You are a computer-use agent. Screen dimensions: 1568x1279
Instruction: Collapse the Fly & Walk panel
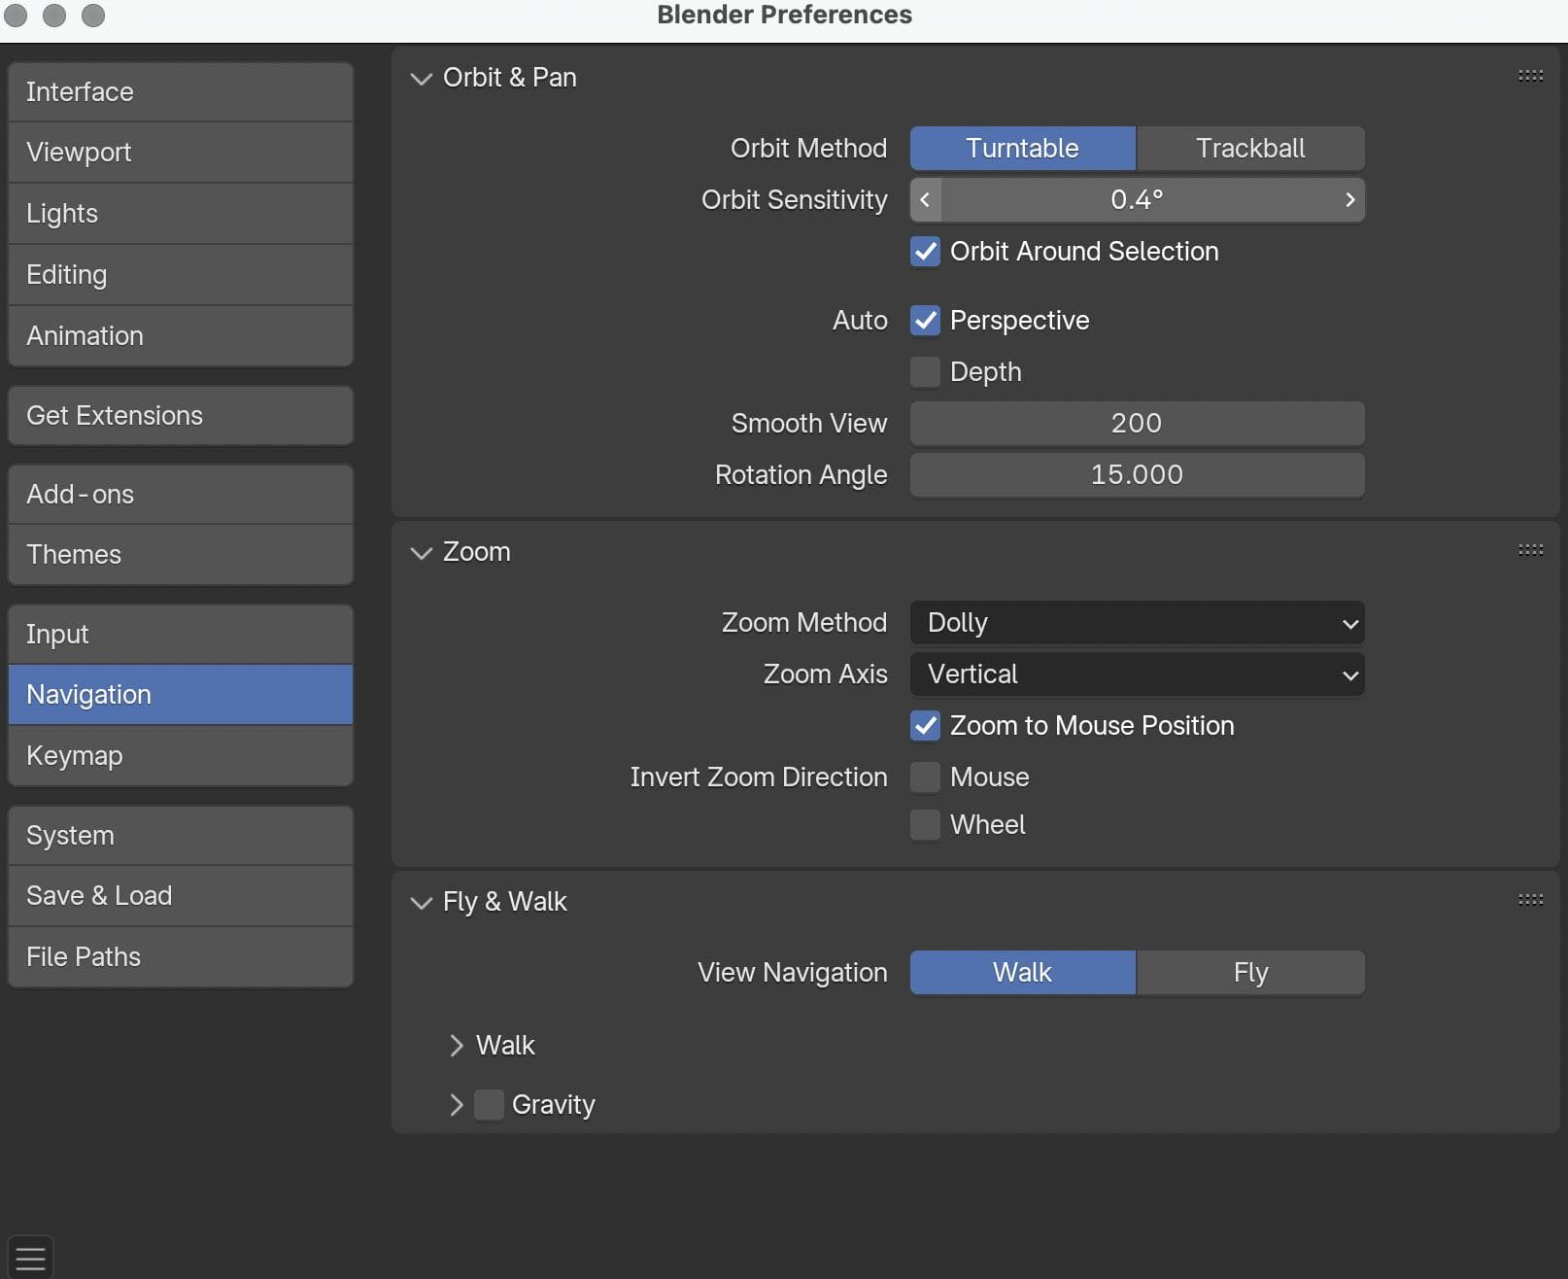click(x=421, y=903)
